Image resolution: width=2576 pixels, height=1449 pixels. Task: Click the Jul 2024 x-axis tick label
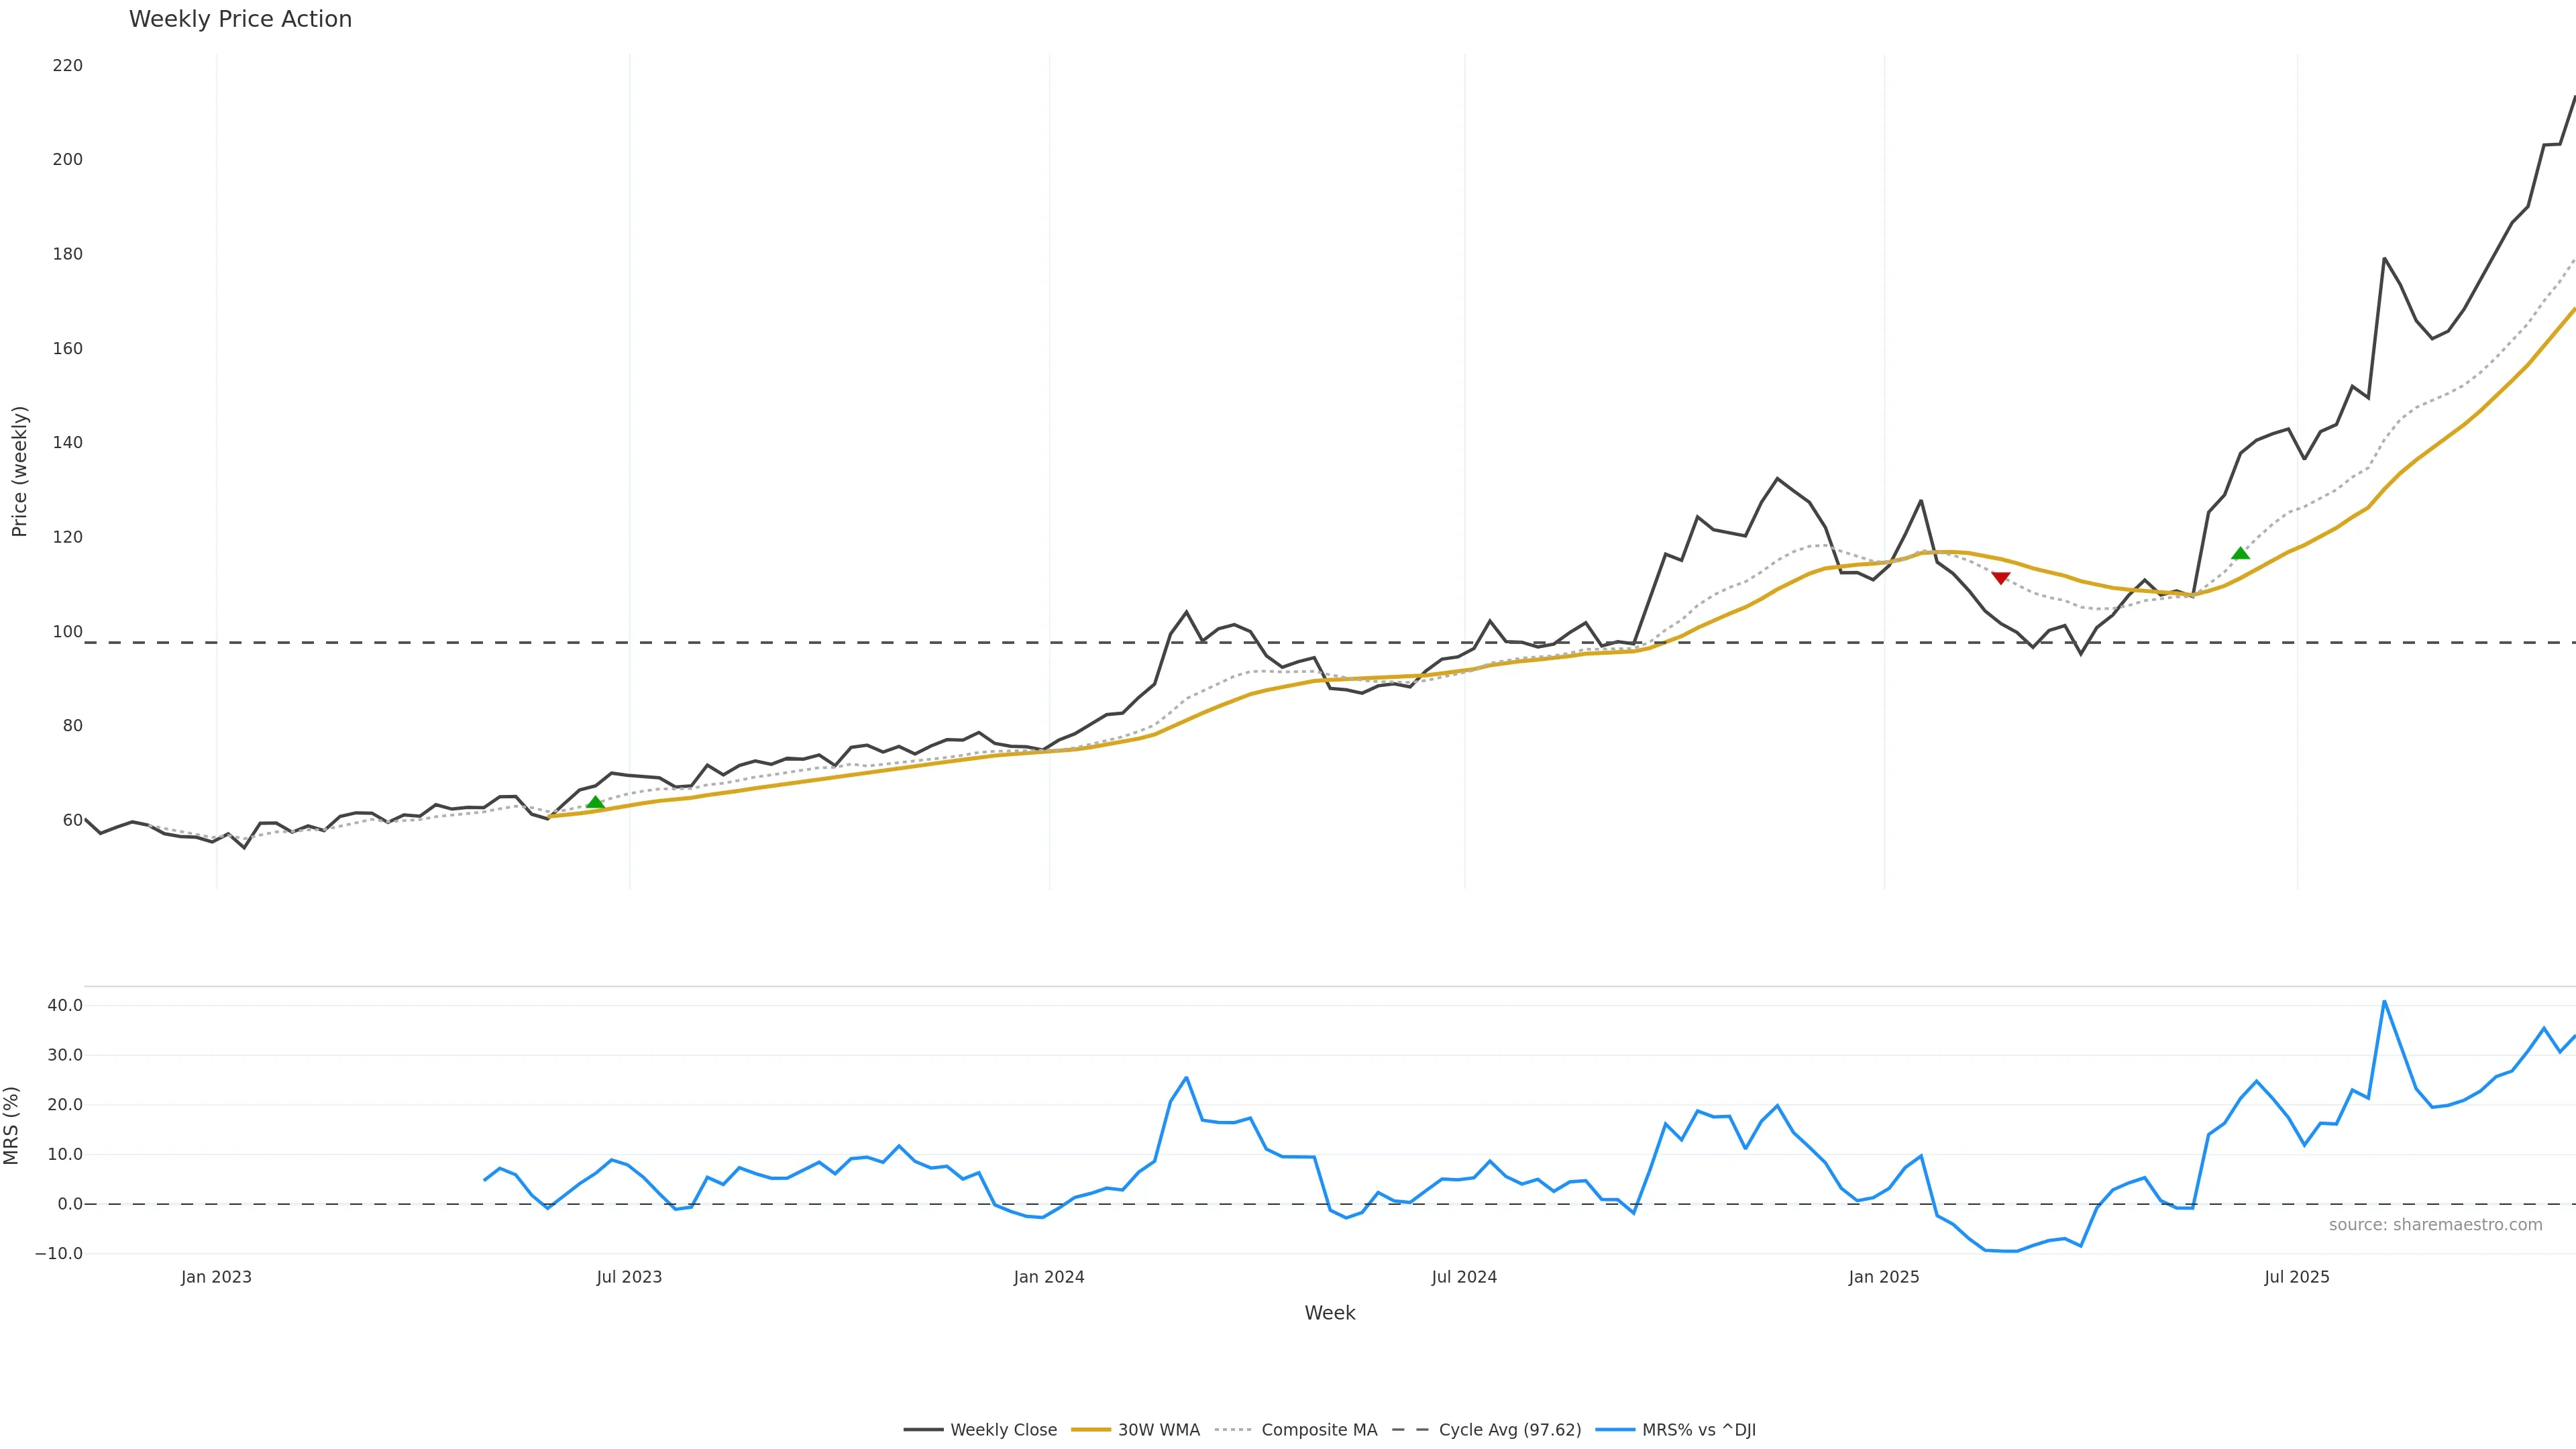1464,1277
